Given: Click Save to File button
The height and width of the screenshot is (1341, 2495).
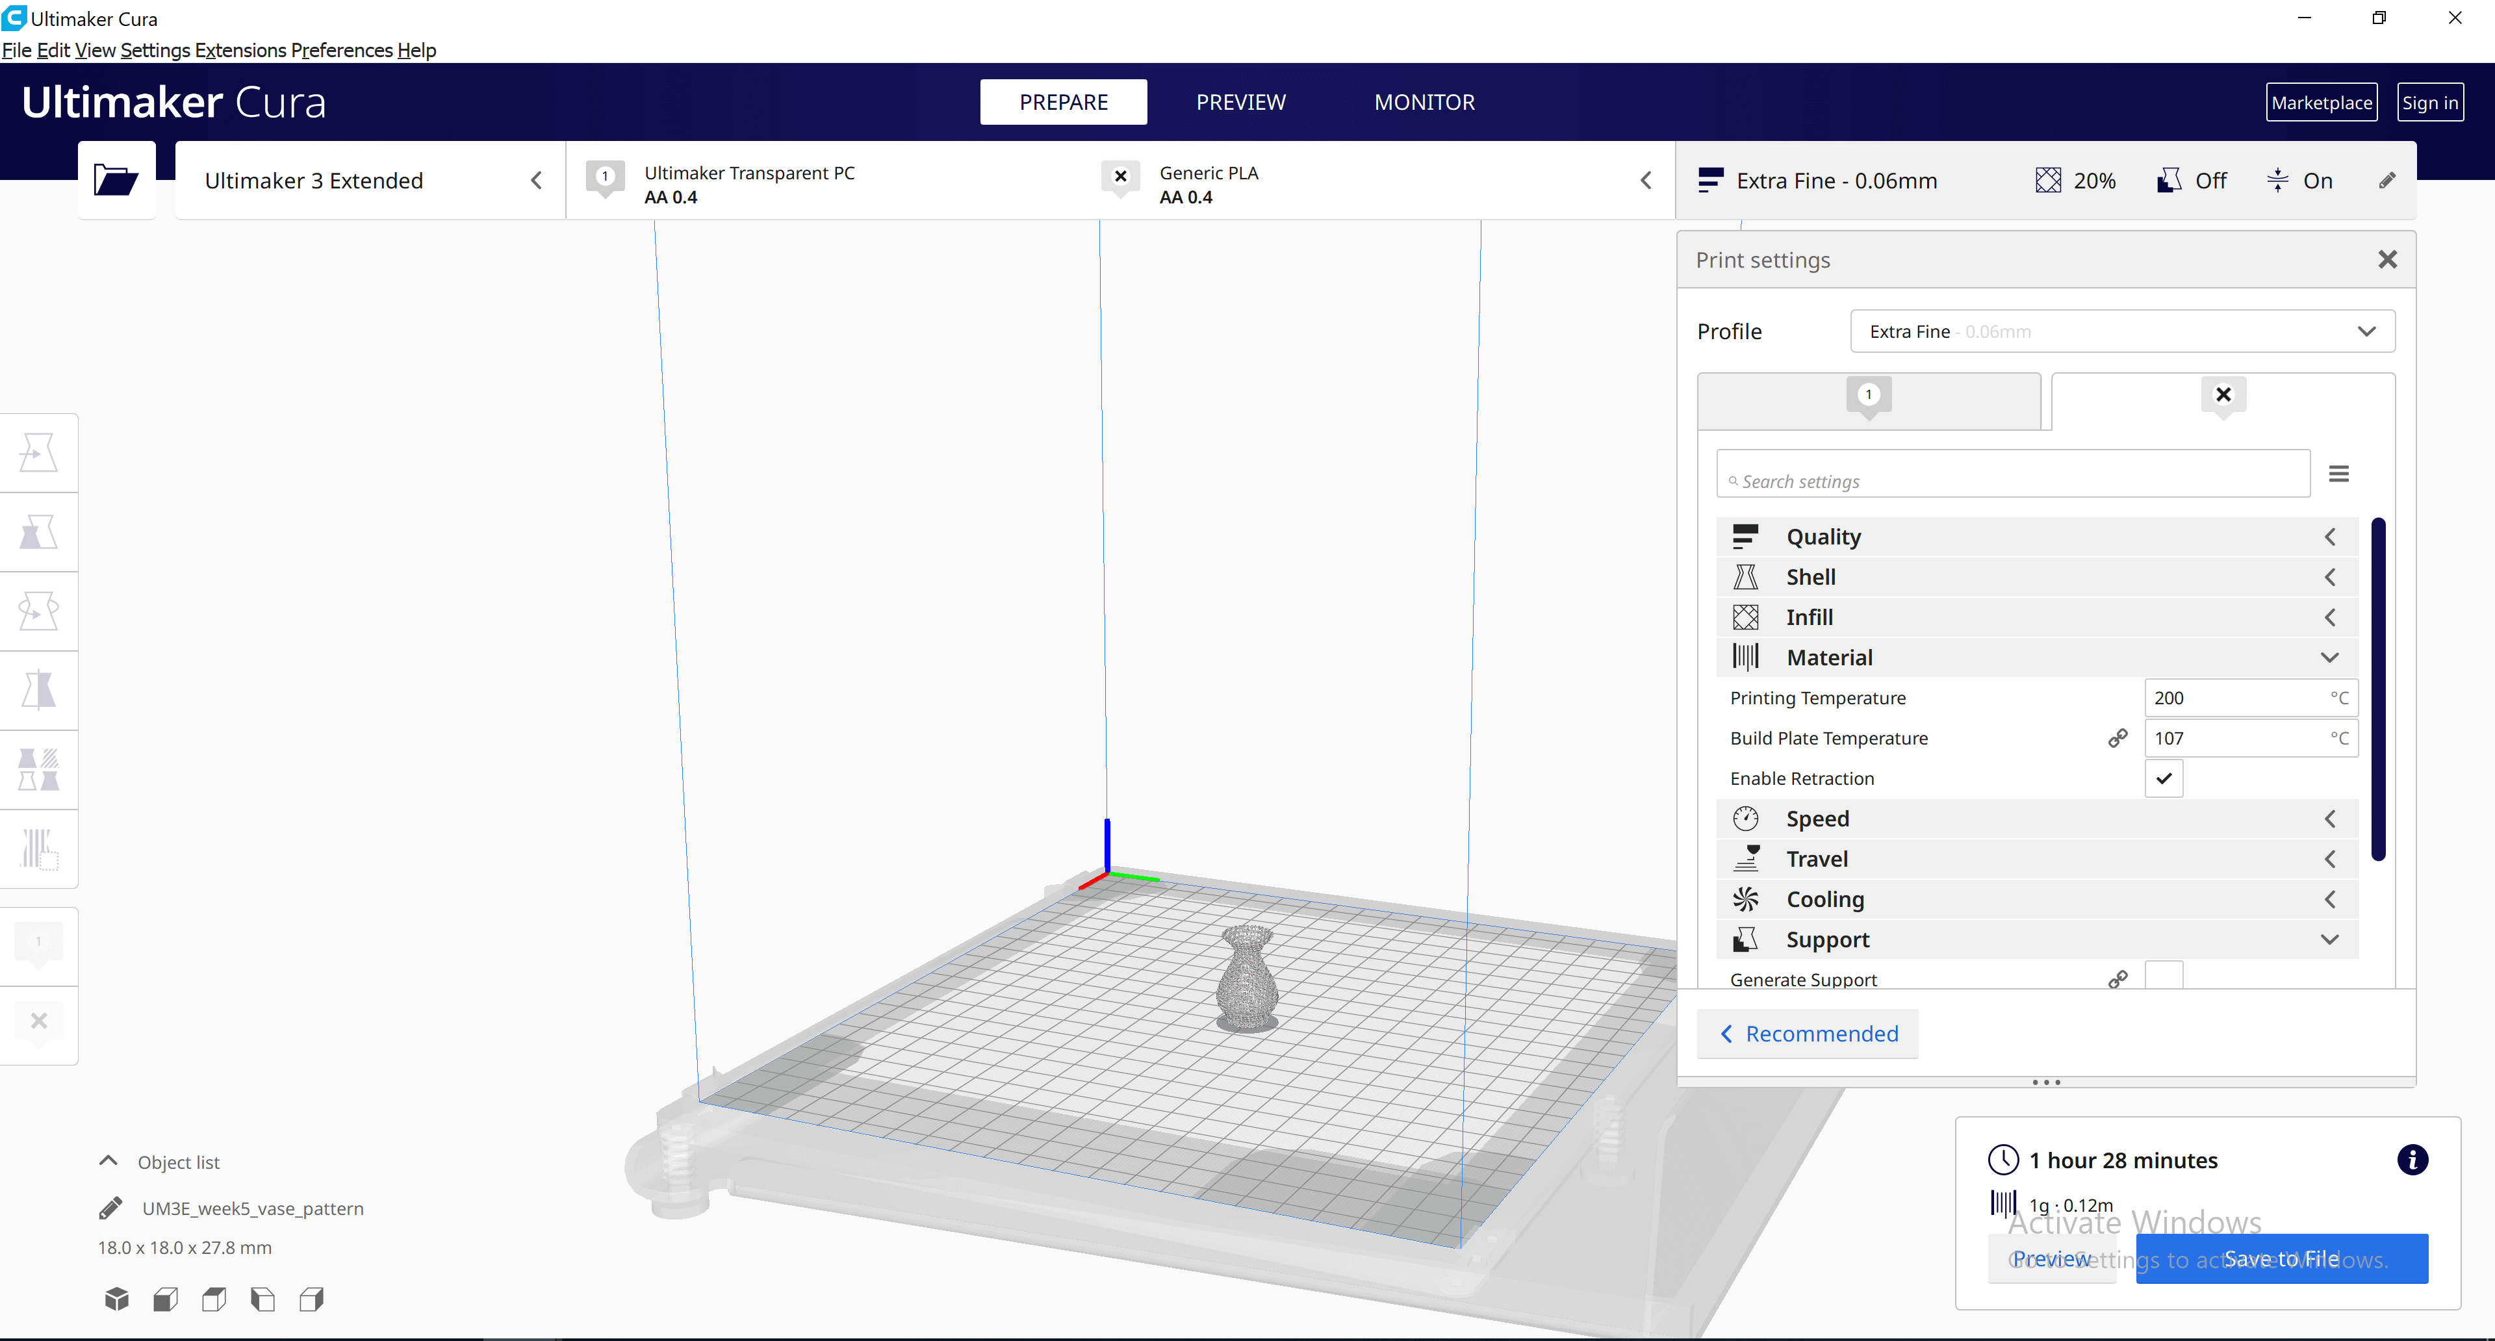Looking at the screenshot, I should pyautogui.click(x=2281, y=1258).
